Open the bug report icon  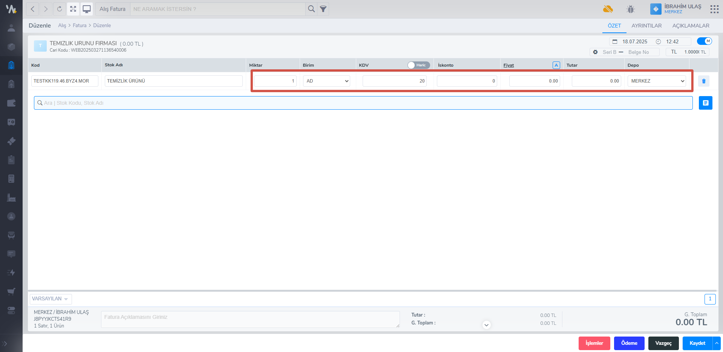(631, 9)
